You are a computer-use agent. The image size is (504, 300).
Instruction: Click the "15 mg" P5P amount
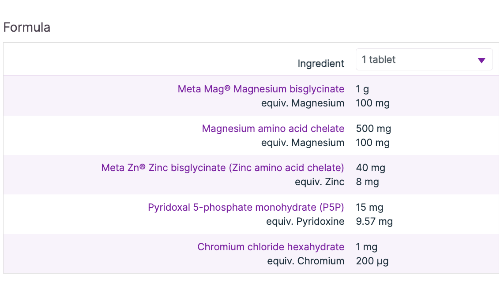coord(370,208)
